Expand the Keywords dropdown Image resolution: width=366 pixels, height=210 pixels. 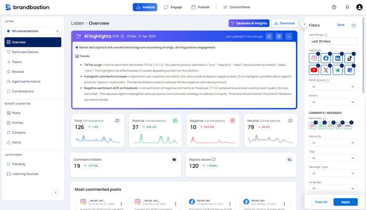point(333,143)
